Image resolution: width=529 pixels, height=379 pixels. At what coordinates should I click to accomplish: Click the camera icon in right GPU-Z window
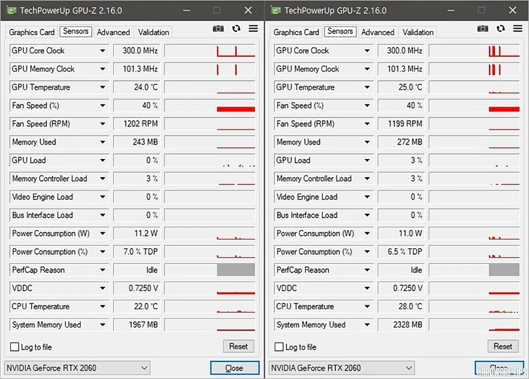483,29
